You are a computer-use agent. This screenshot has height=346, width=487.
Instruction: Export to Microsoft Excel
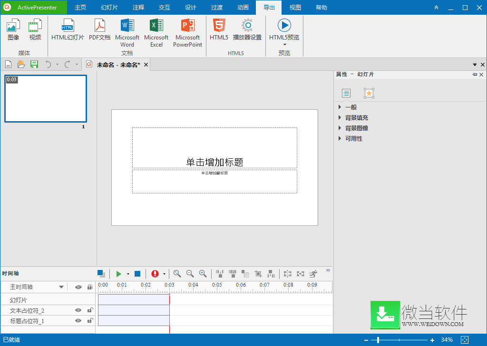pyautogui.click(x=156, y=33)
